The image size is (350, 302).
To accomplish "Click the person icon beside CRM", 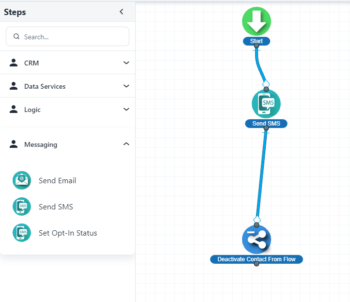I will 14,63.
